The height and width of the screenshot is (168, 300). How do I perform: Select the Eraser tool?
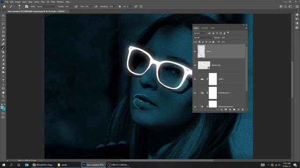pyautogui.click(x=3, y=60)
